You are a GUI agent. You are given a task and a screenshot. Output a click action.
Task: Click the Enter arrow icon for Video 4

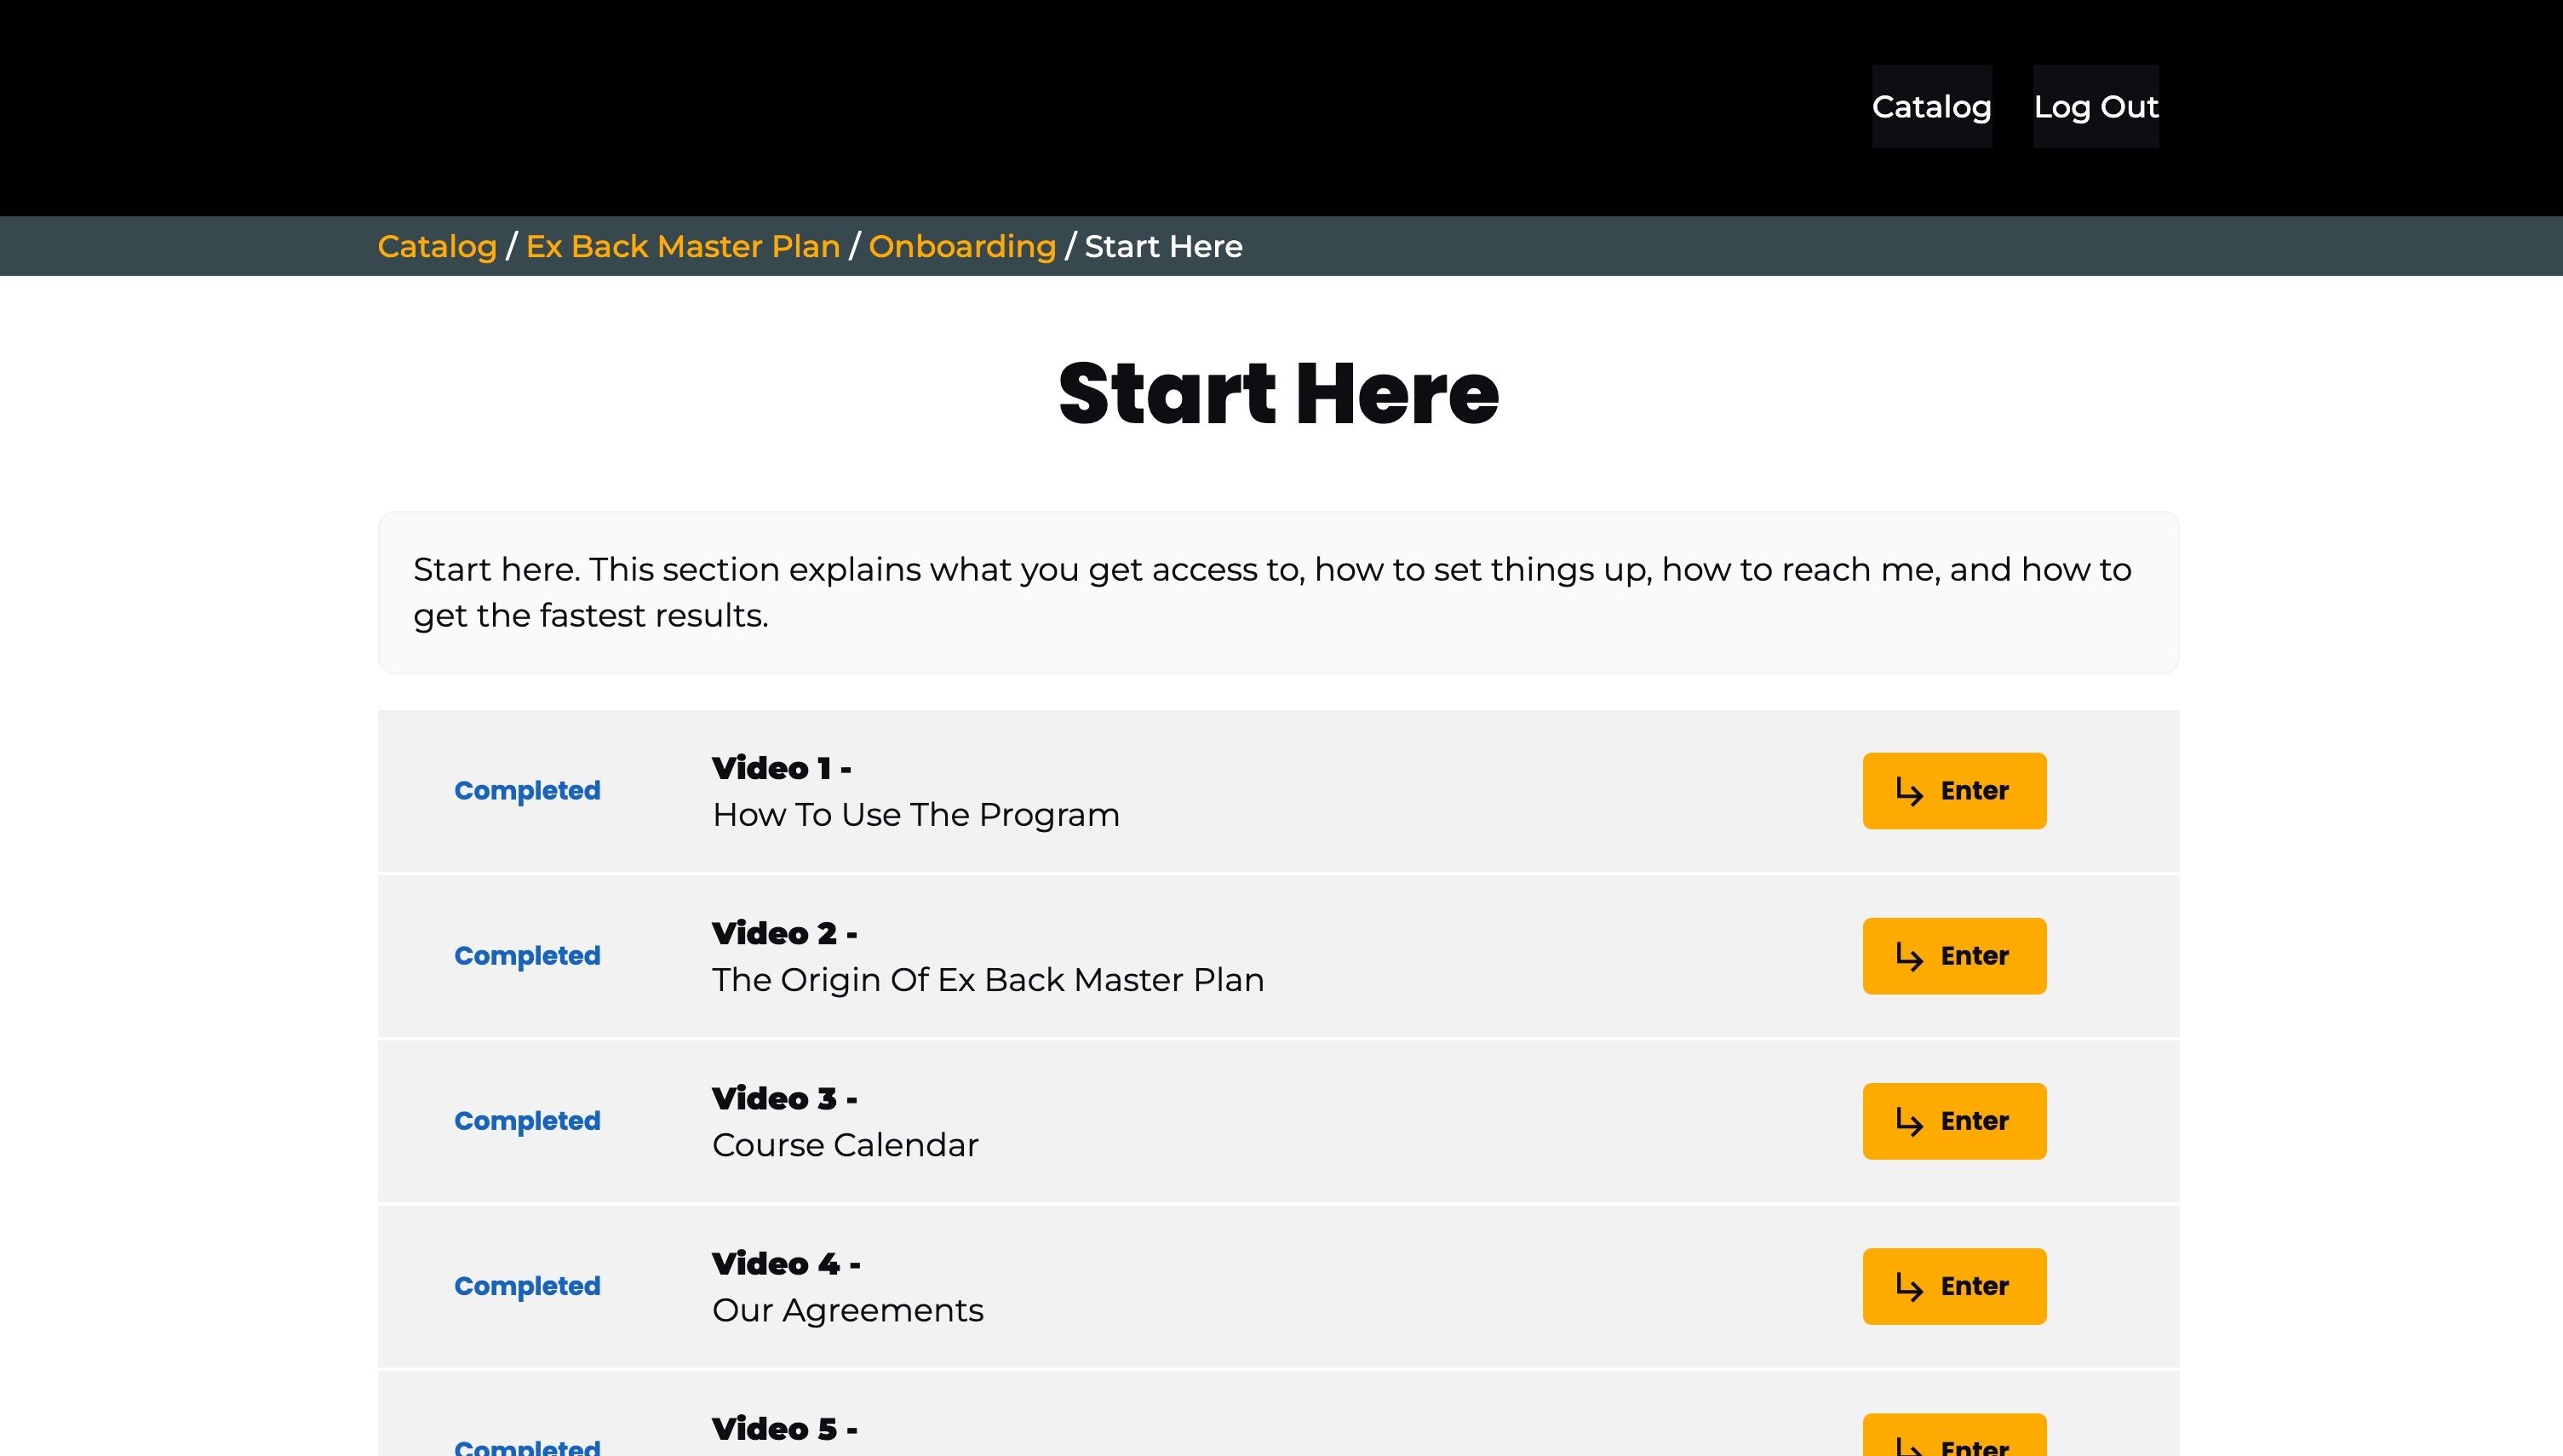click(1909, 1287)
